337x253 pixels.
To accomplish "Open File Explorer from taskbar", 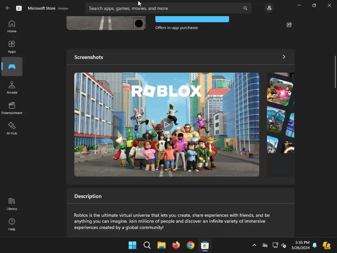I will point(161,245).
